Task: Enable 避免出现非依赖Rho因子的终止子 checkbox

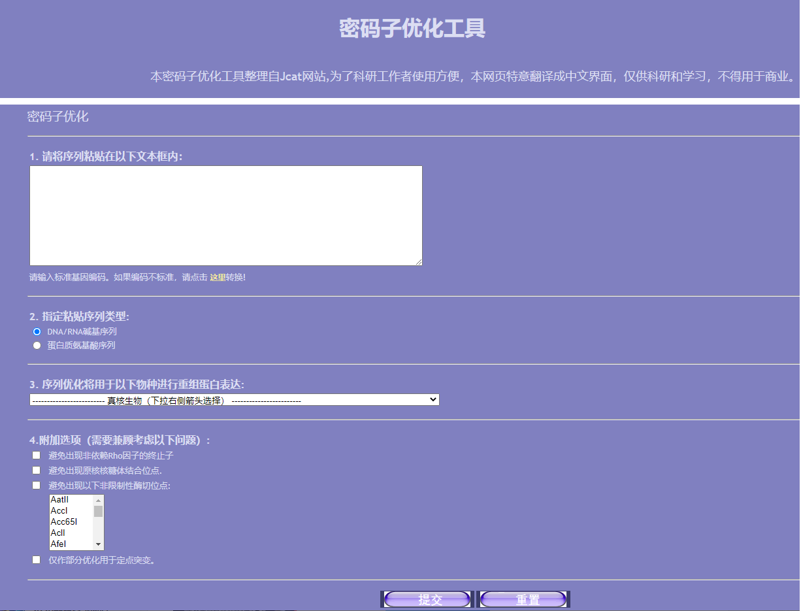Action: pos(37,455)
